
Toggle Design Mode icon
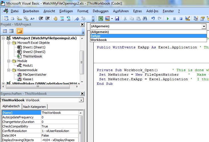188,18
